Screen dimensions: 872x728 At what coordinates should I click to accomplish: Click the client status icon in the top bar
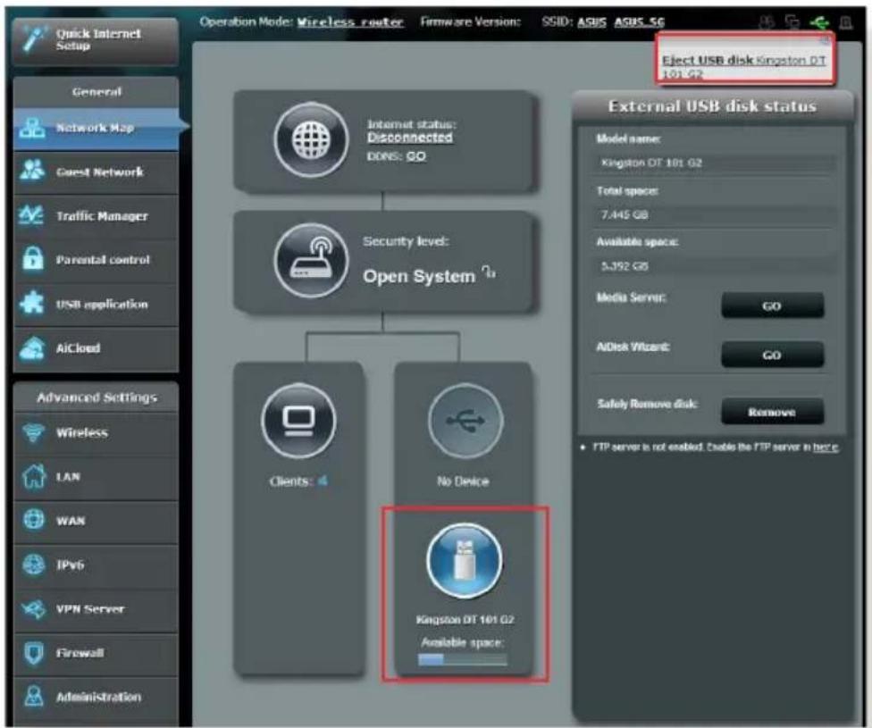tap(792, 22)
